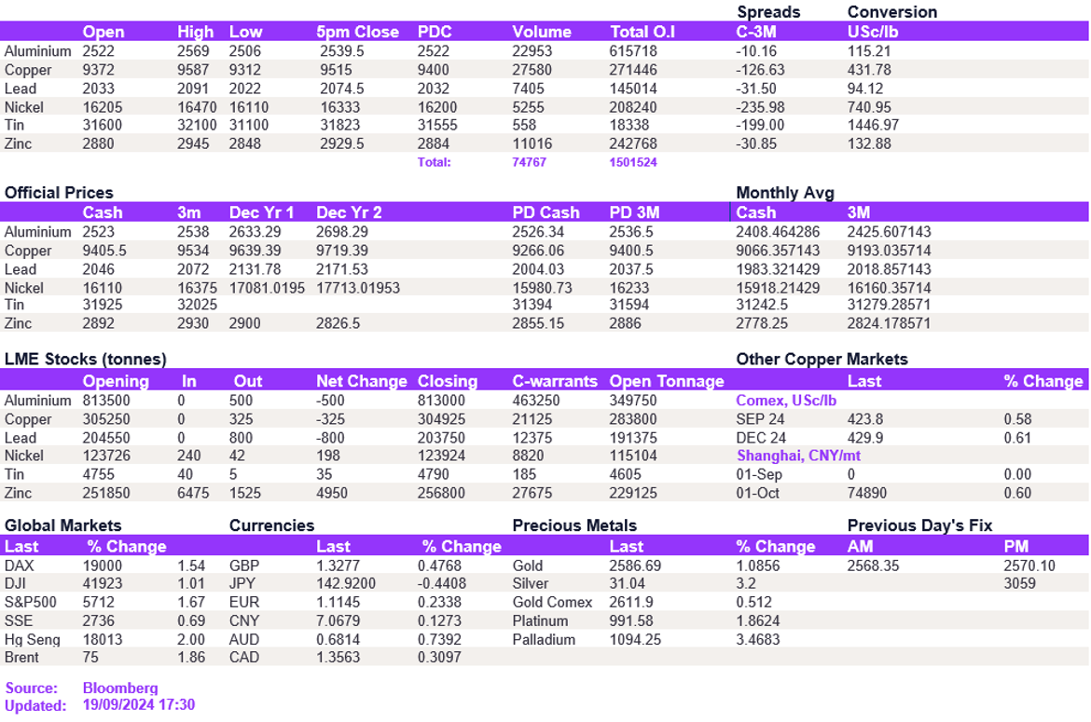Click Tin USc/lb conversion value 1446.97

tap(874, 125)
